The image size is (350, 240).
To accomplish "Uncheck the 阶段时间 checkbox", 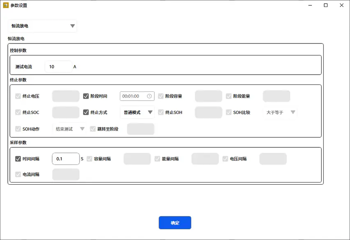I will [86, 96].
